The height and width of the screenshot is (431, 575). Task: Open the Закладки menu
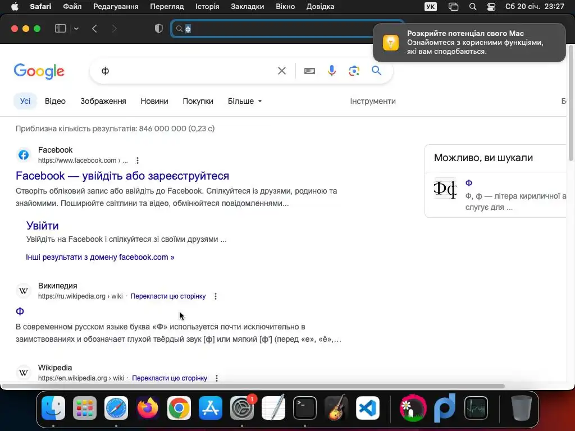[x=248, y=7]
